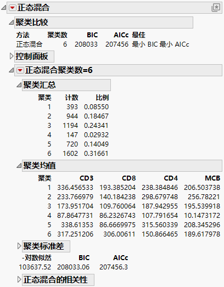
Task: Collapse the top-level 正态混合 outline
Action: point(3,8)
